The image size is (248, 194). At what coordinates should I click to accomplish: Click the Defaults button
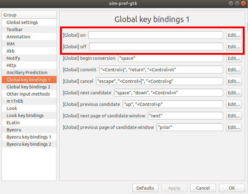(145, 188)
